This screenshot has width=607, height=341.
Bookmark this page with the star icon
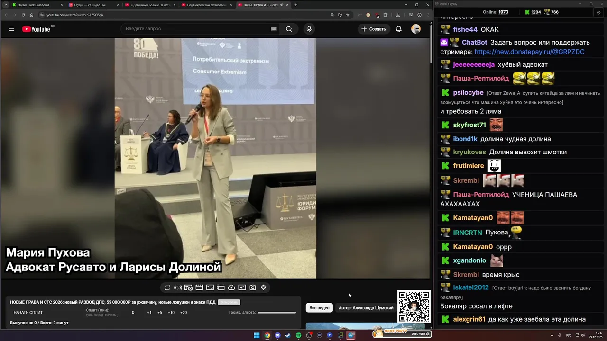348,15
